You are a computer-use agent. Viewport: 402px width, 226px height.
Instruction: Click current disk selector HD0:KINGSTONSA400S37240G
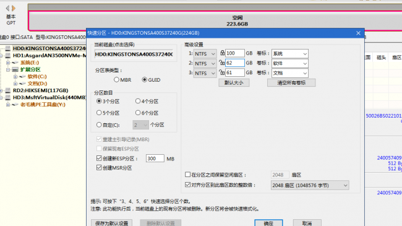coord(134,54)
